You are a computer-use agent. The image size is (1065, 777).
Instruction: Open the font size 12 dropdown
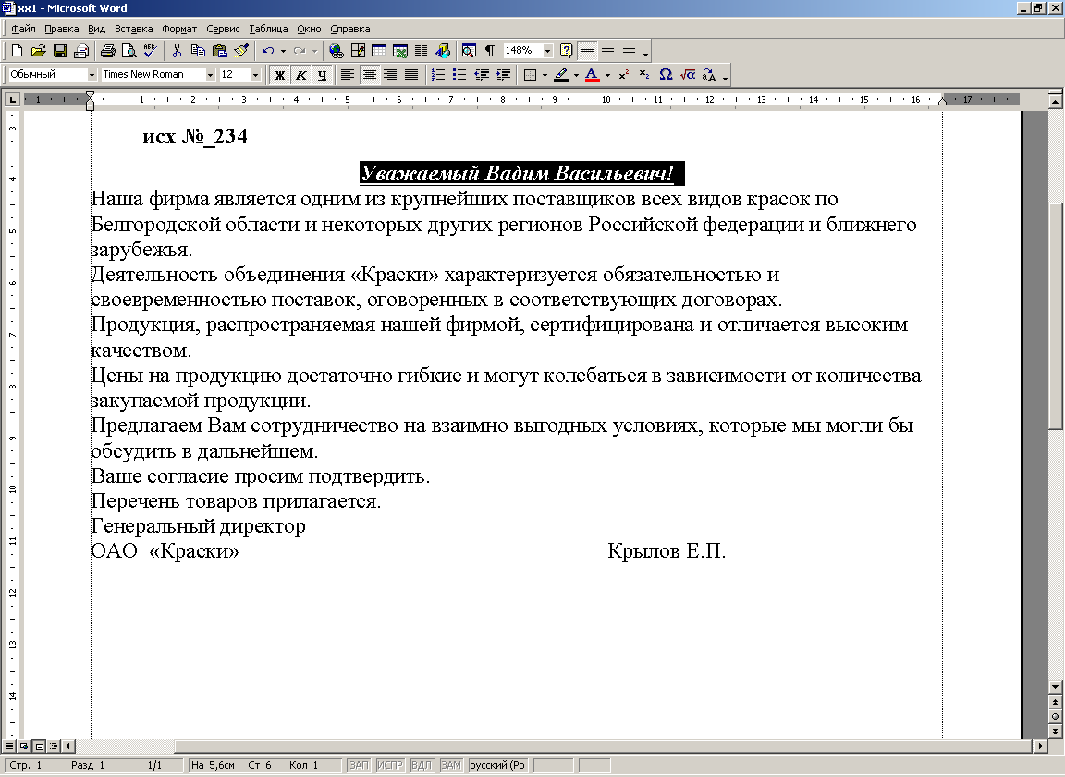click(256, 75)
